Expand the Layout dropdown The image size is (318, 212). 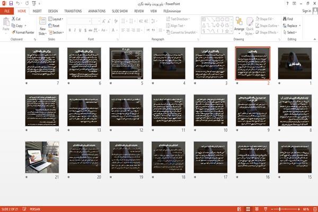[x=56, y=19]
